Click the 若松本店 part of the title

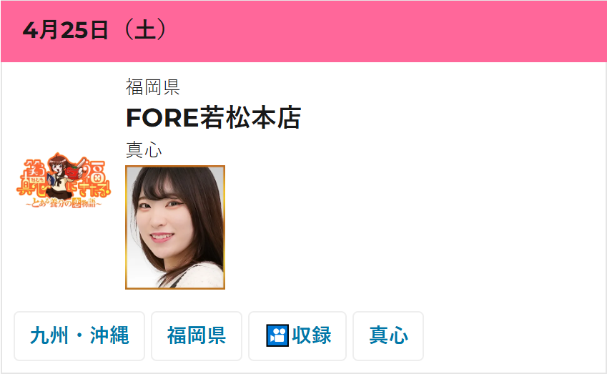pyautogui.click(x=250, y=118)
